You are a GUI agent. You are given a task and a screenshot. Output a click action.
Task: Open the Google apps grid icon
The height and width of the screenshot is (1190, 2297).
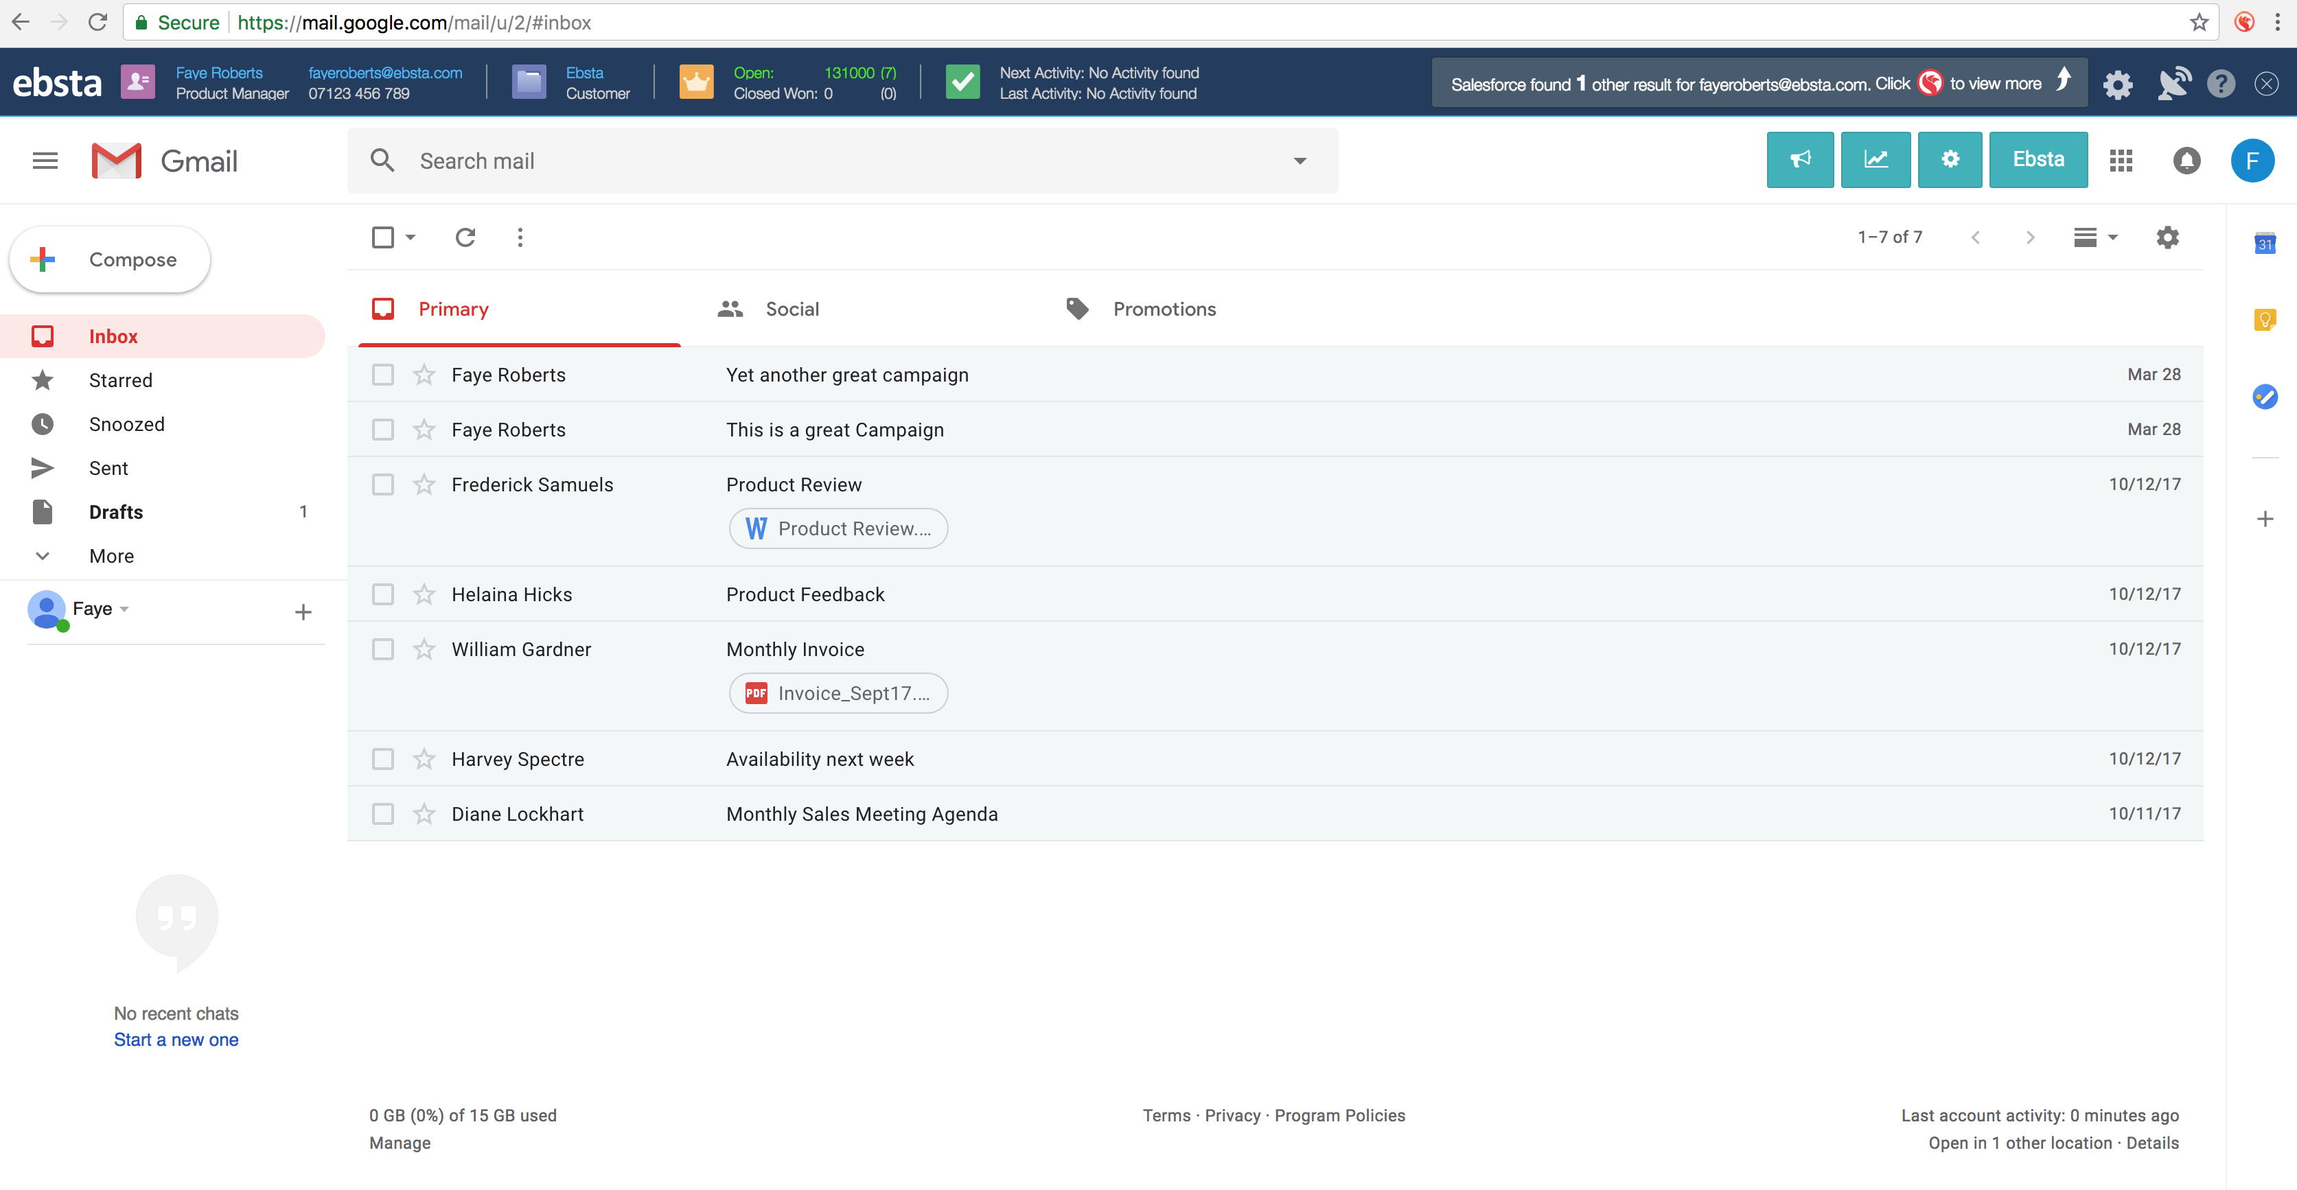[x=2121, y=161]
